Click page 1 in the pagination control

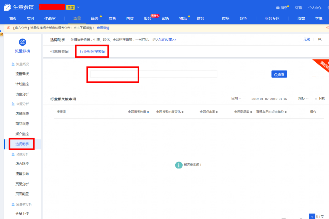(x=312, y=217)
